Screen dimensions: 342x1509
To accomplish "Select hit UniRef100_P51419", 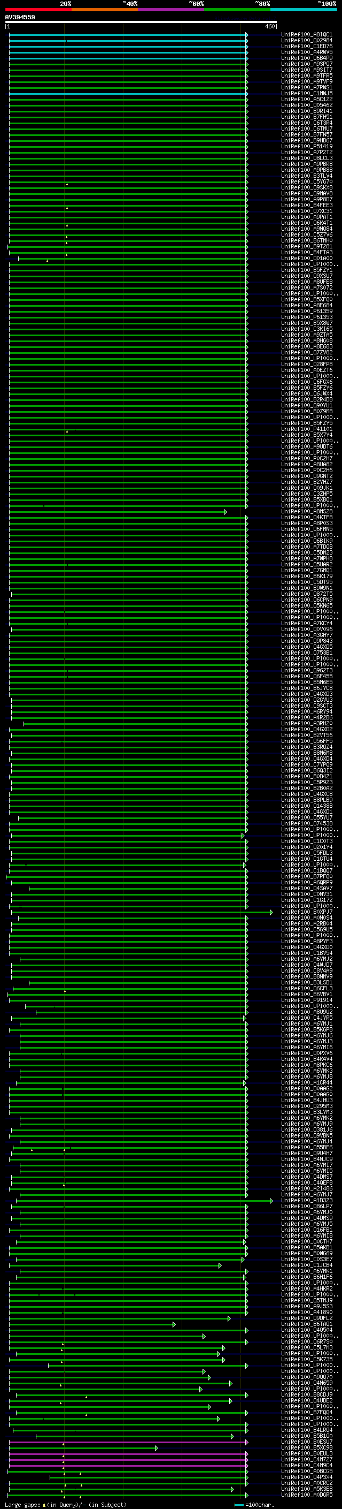I will tap(307, 147).
